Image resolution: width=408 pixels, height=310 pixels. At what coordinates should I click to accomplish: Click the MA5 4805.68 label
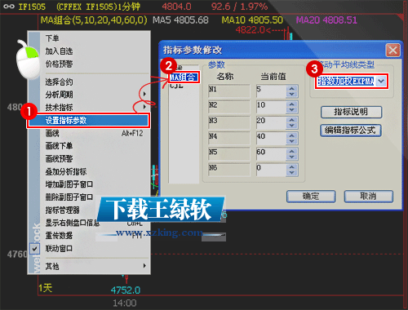point(180,20)
